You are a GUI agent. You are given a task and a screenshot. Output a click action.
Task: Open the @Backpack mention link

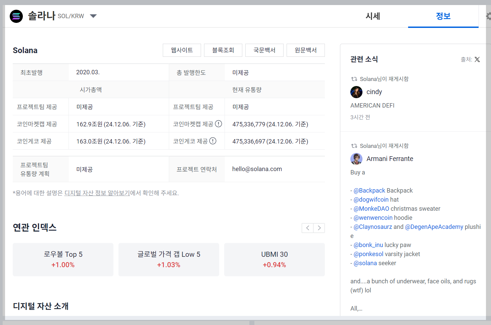tap(369, 191)
